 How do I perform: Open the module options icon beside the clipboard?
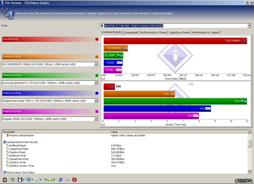pyautogui.click(x=12, y=180)
